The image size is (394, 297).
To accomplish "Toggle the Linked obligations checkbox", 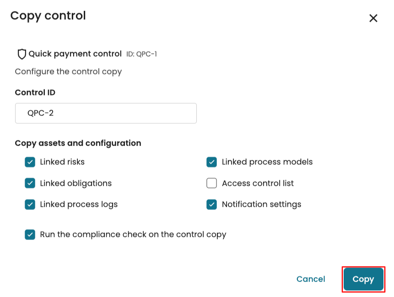I will pos(30,183).
